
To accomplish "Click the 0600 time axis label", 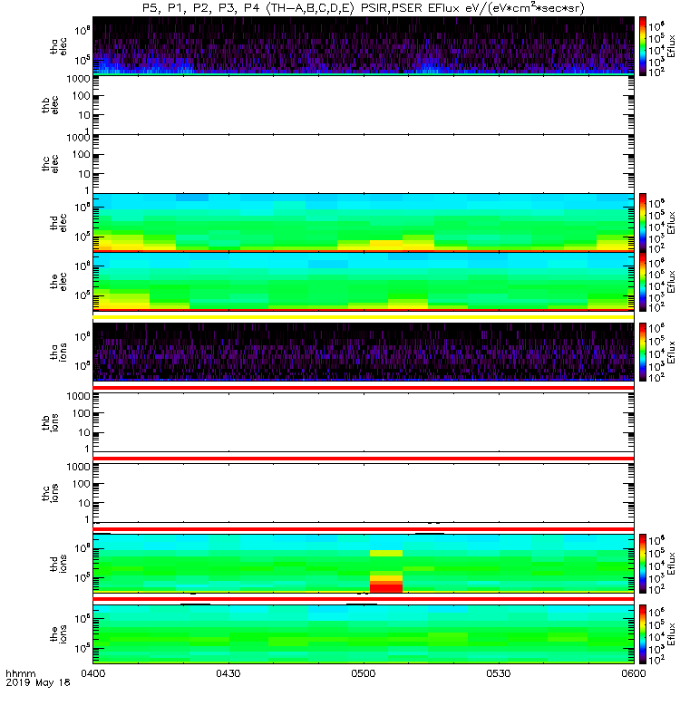I will click(x=633, y=673).
